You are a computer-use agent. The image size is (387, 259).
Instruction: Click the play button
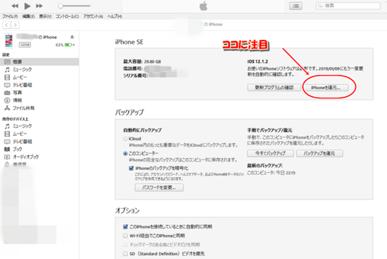click(27, 6)
